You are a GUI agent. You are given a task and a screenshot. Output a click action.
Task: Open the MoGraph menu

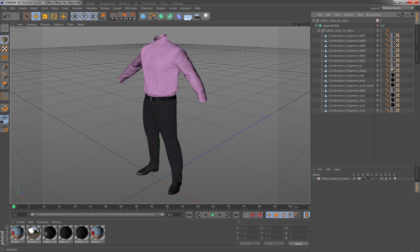(x=131, y=8)
